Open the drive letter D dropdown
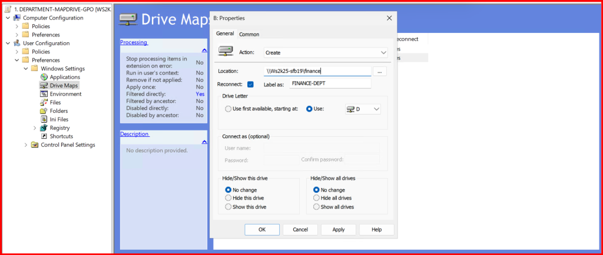Image resolution: width=603 pixels, height=255 pixels. pos(363,109)
